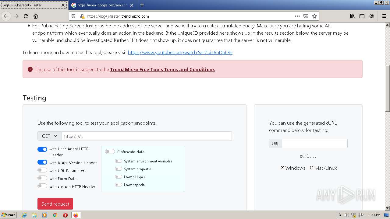Viewport: 390px width, 219px height.
Task: Toggle the Lower/Upper option
Action: click(x=119, y=177)
